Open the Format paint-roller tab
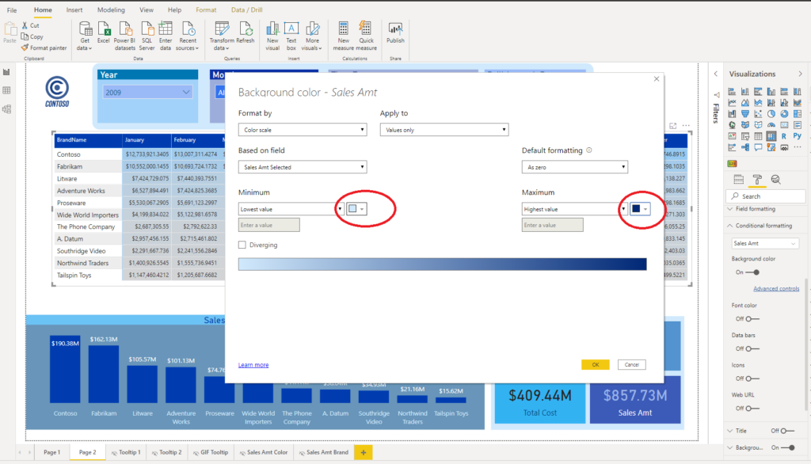This screenshot has width=811, height=464. pyautogui.click(x=757, y=180)
